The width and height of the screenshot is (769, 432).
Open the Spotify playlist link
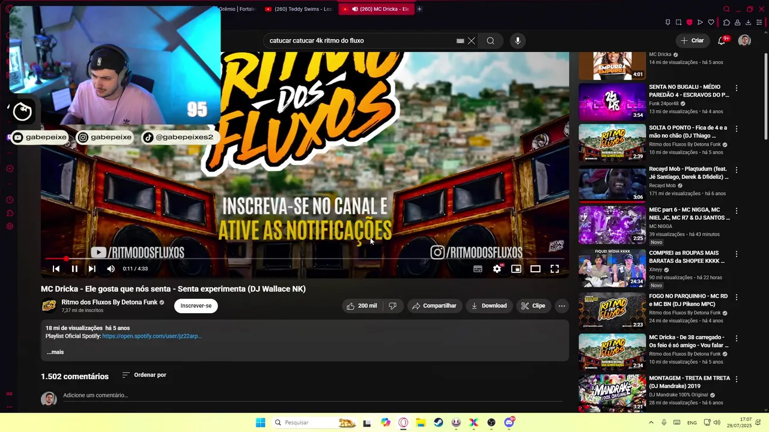(152, 336)
